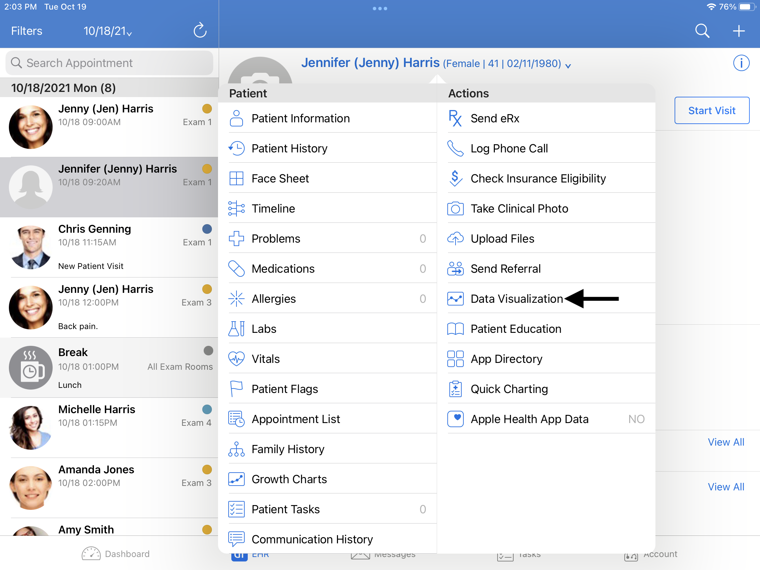Tap the Upload Files cloud icon
This screenshot has height=570, width=760.
(x=455, y=239)
